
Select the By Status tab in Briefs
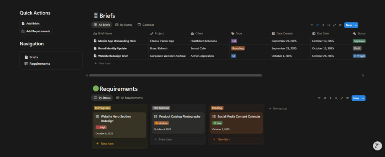124,25
